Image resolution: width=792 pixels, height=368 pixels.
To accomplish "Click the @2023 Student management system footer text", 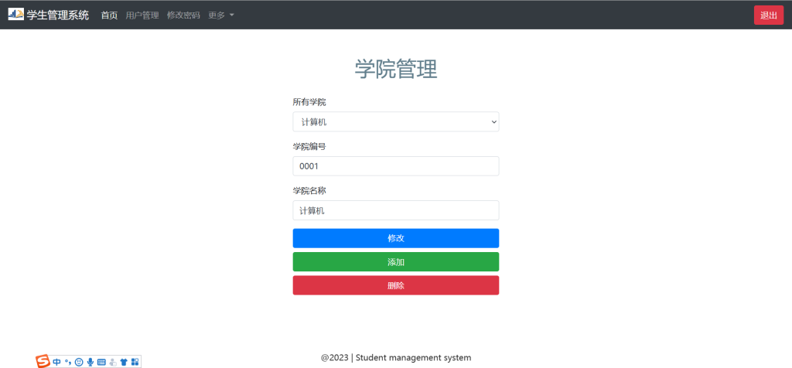I will click(x=396, y=357).
